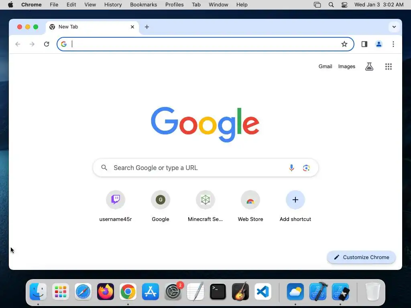Open the File menu
This screenshot has width=411, height=308.
[x=54, y=5]
